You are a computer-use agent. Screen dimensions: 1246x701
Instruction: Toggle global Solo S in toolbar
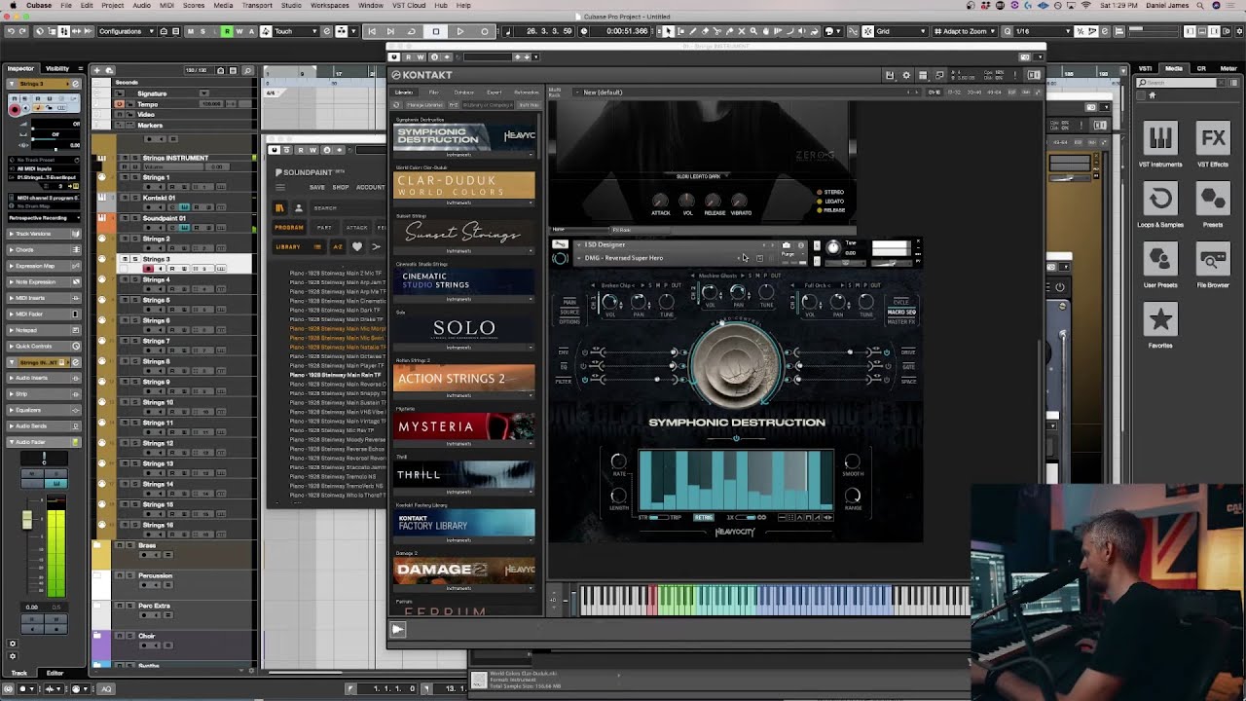(202, 31)
